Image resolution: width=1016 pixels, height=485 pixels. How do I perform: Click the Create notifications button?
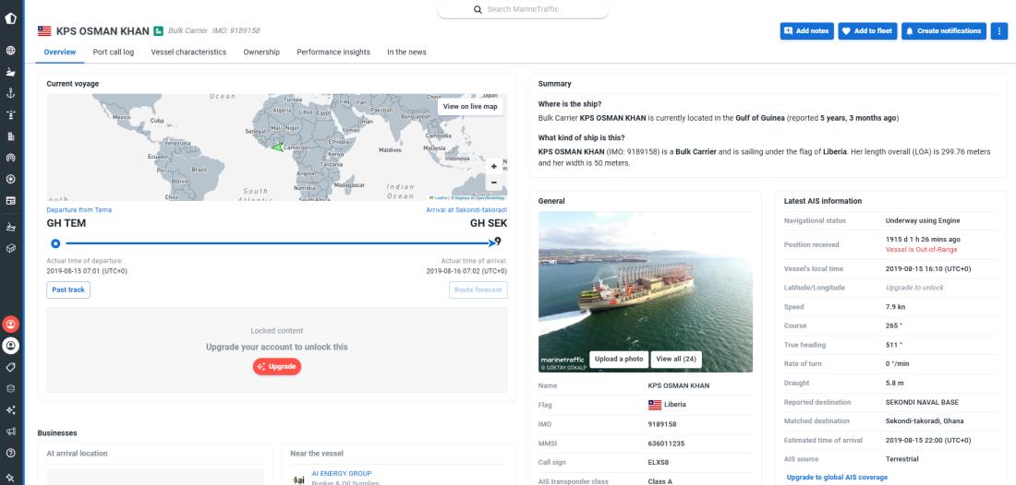point(944,30)
